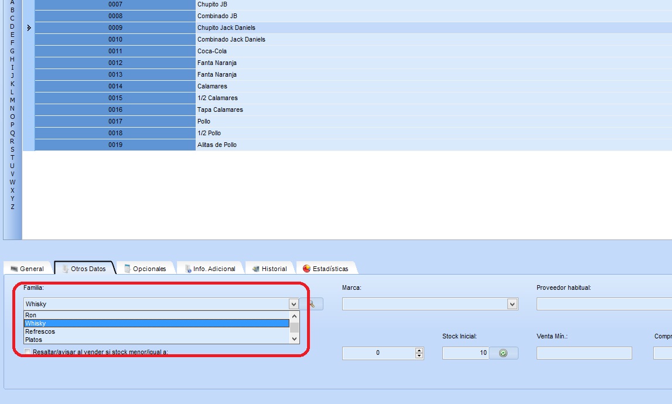Select the Tapa Calamares row
The width and height of the screenshot is (672, 404).
pyautogui.click(x=353, y=109)
